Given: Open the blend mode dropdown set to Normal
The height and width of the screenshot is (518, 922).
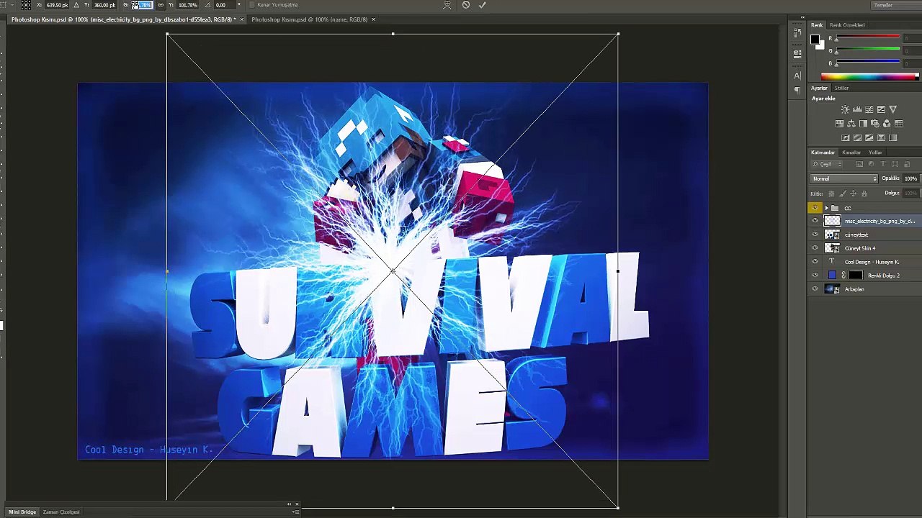Looking at the screenshot, I should click(844, 178).
